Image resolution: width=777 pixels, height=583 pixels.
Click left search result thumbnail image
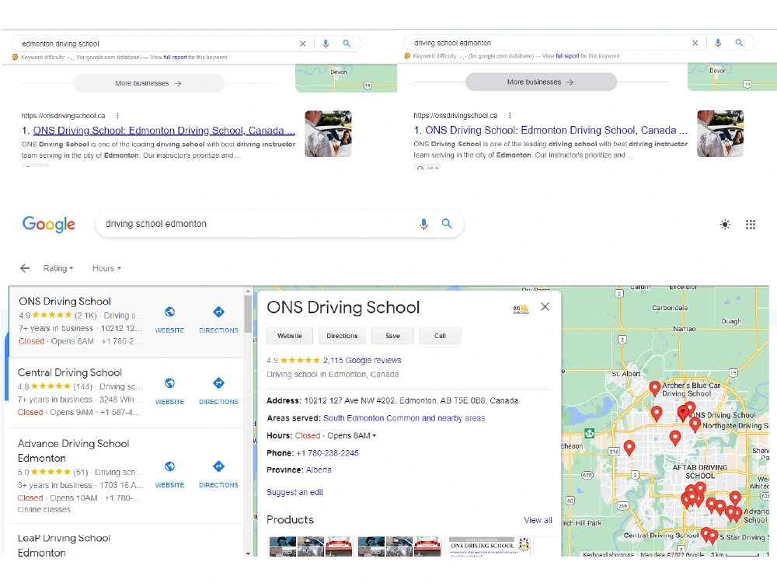click(x=328, y=134)
